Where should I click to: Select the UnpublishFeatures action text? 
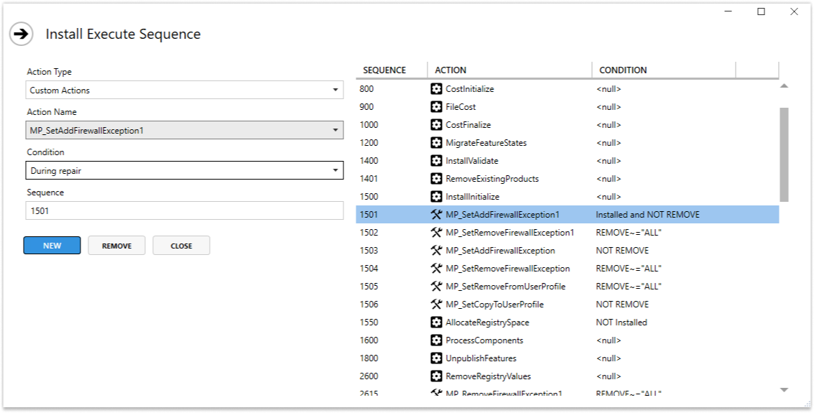(x=481, y=358)
